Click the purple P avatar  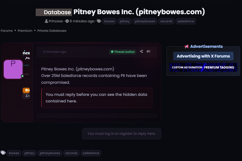point(13,69)
